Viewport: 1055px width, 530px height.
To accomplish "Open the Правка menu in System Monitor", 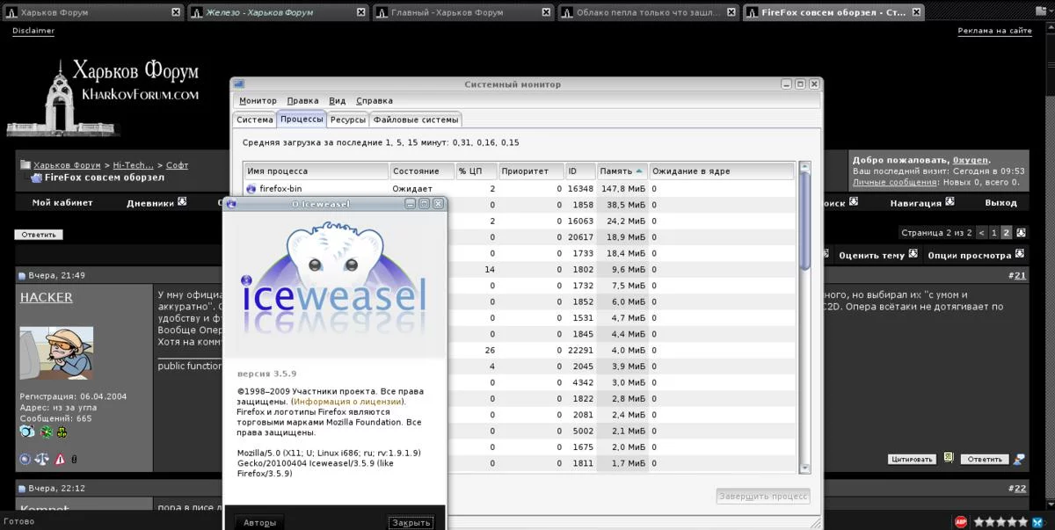I will click(302, 101).
